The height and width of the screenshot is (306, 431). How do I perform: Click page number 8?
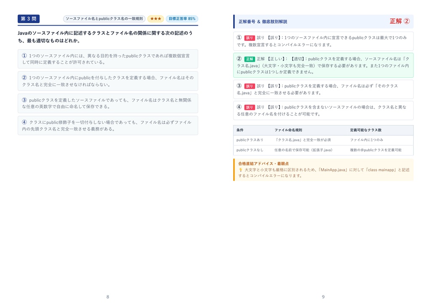click(x=108, y=297)
